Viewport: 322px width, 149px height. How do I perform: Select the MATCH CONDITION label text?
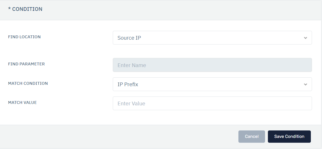(28, 83)
